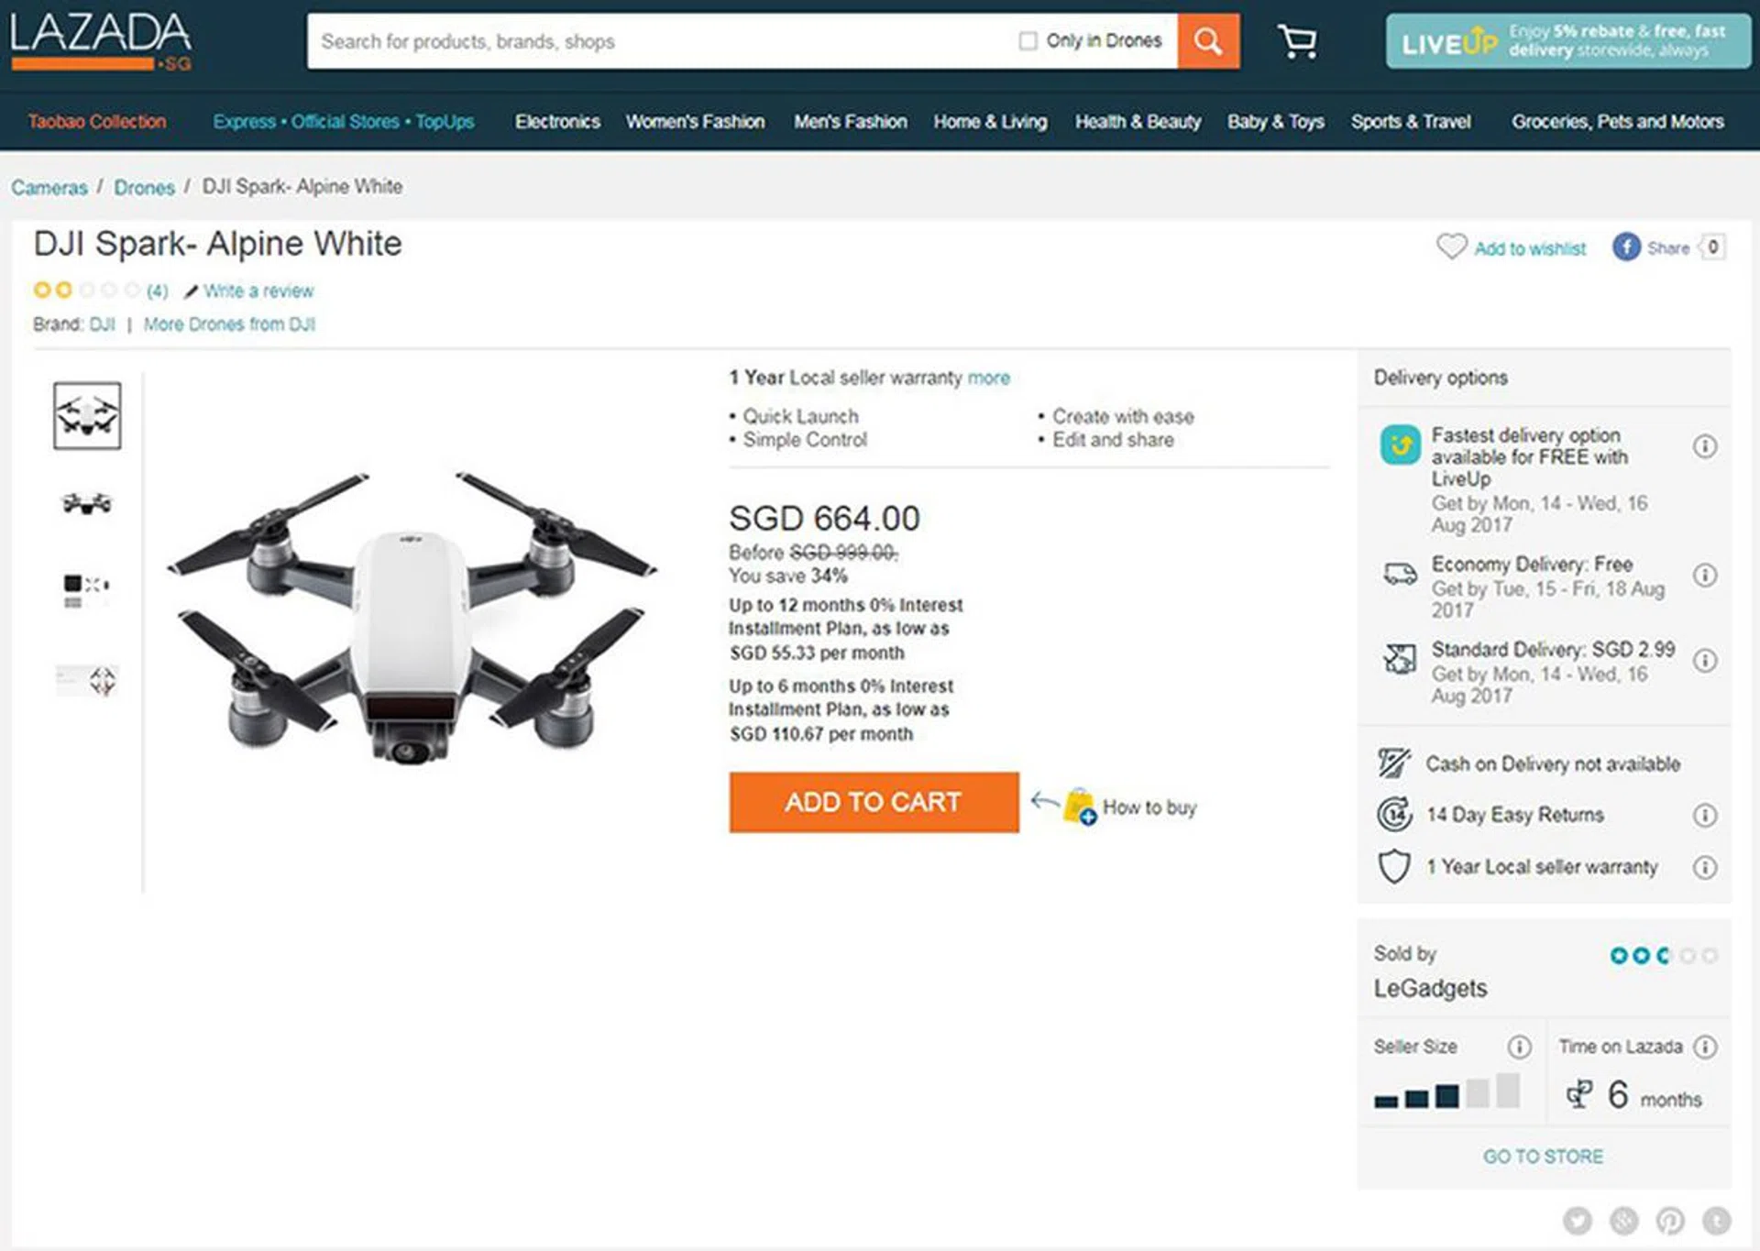
Task: Click info icon next to Seller Size
Action: click(x=1520, y=1047)
